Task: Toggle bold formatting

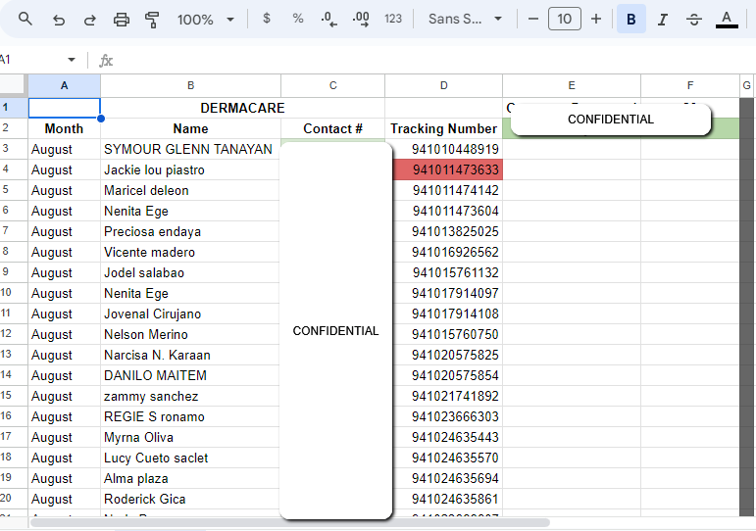Action: pyautogui.click(x=631, y=20)
